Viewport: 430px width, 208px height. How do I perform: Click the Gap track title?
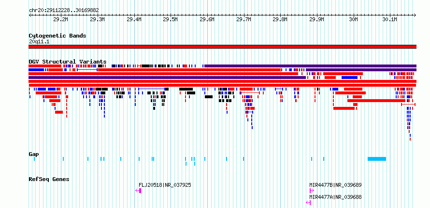pyautogui.click(x=34, y=155)
